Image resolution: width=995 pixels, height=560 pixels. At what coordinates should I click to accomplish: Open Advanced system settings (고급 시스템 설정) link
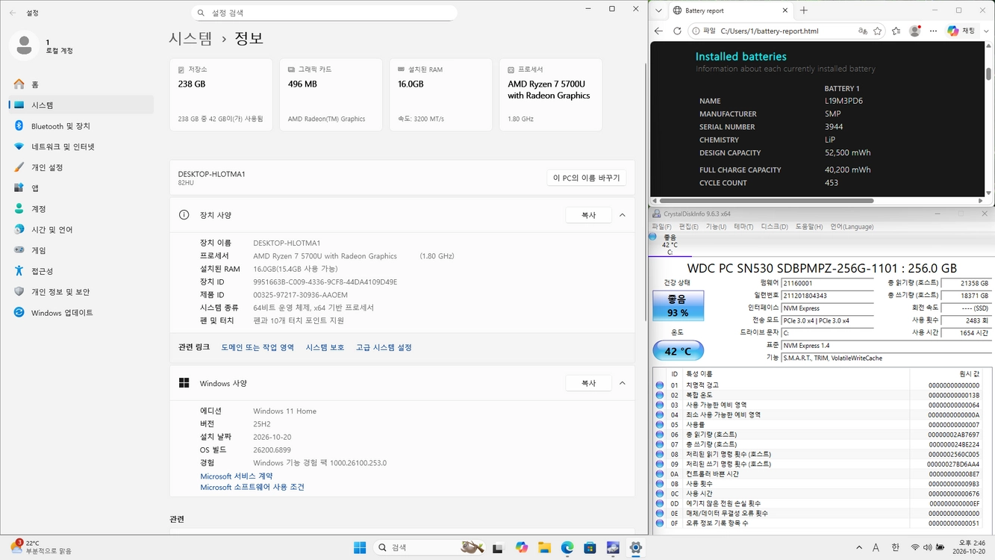point(384,347)
